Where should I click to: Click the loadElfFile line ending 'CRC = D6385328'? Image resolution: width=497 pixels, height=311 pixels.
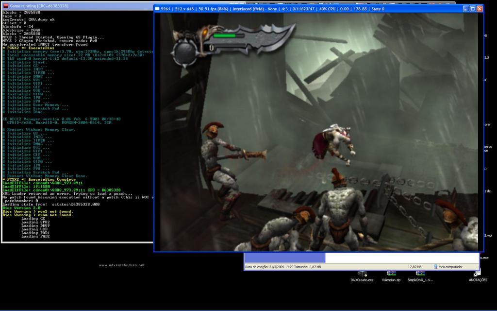(x=62, y=190)
